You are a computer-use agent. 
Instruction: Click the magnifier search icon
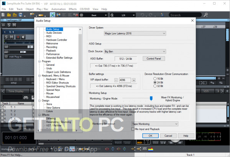pos(206,15)
